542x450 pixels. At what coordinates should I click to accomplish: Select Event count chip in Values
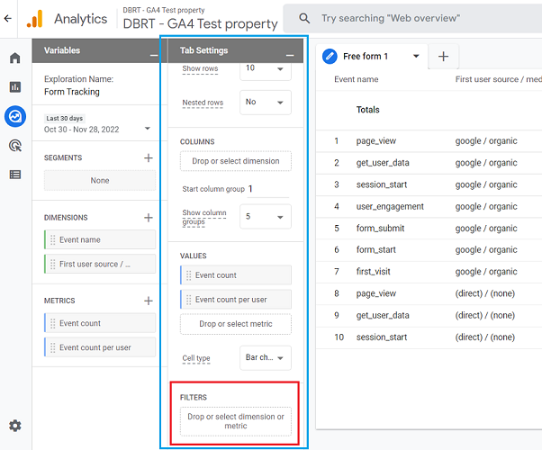point(236,275)
